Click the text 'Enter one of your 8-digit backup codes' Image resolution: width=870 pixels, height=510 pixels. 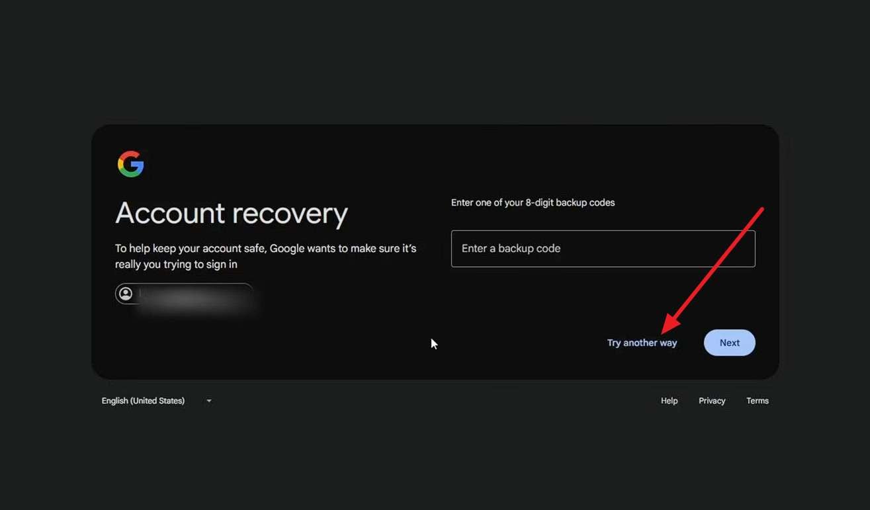click(533, 202)
